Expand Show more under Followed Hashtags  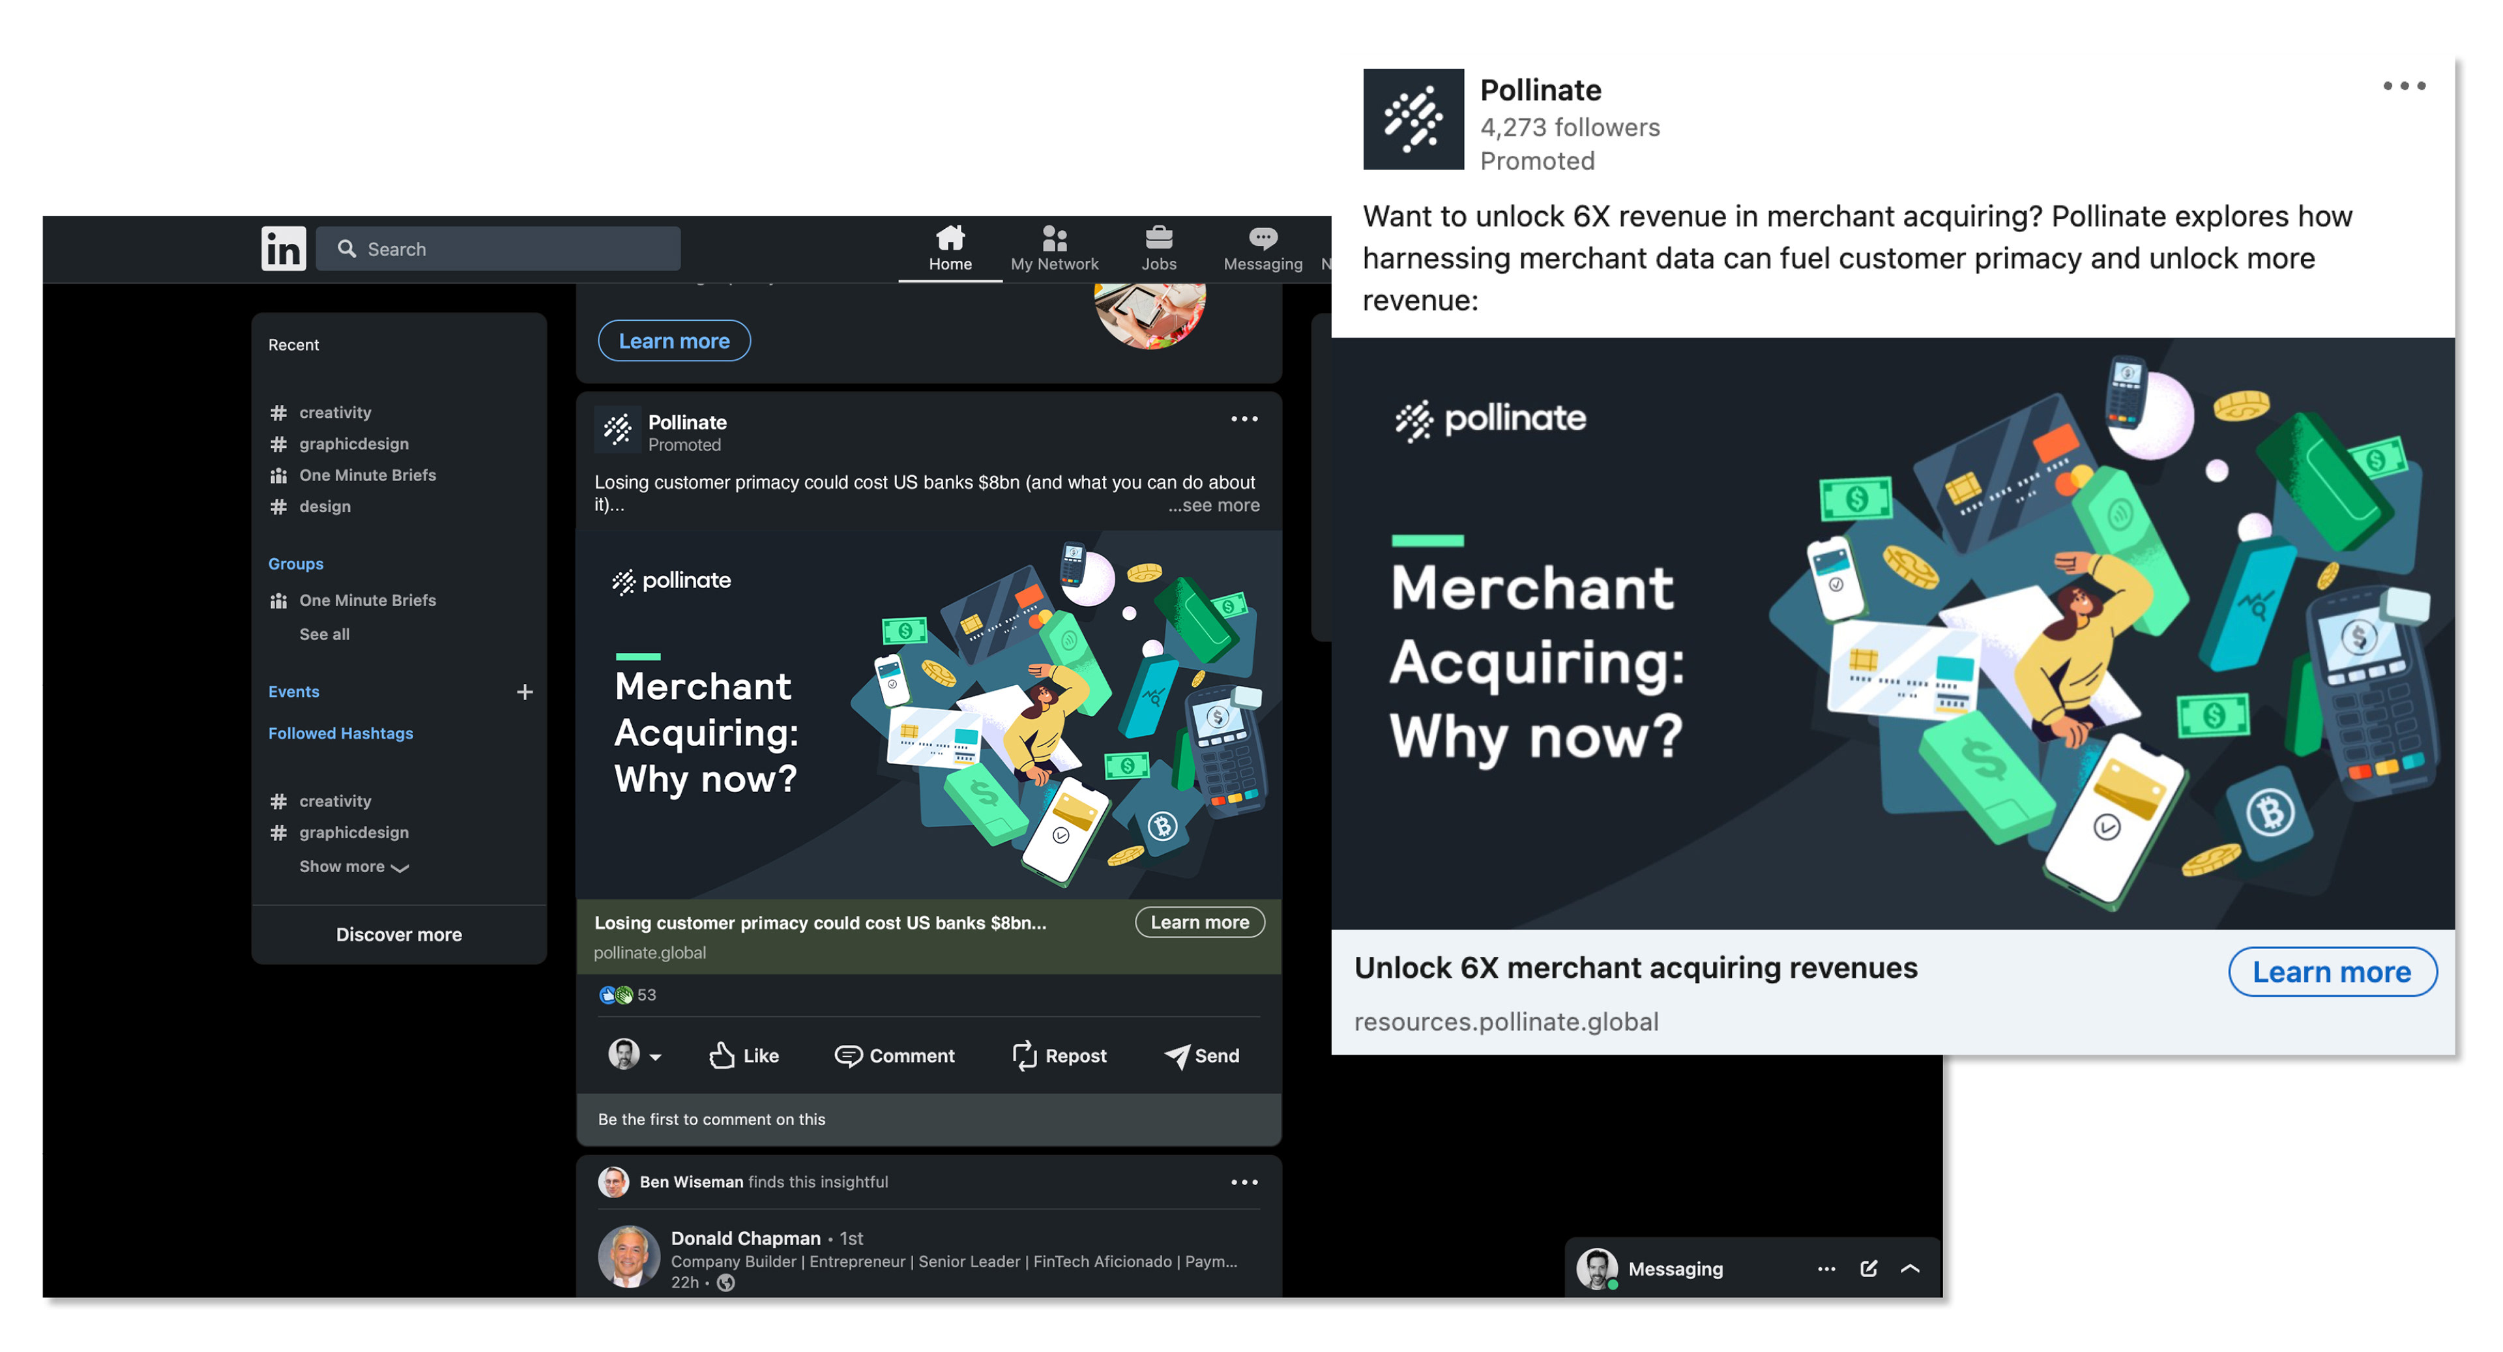coord(354,866)
